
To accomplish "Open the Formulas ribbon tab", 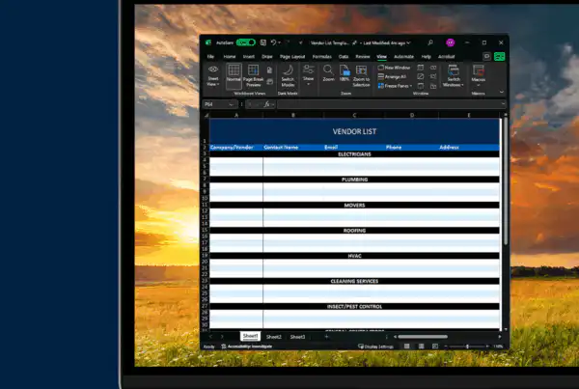I will (322, 57).
